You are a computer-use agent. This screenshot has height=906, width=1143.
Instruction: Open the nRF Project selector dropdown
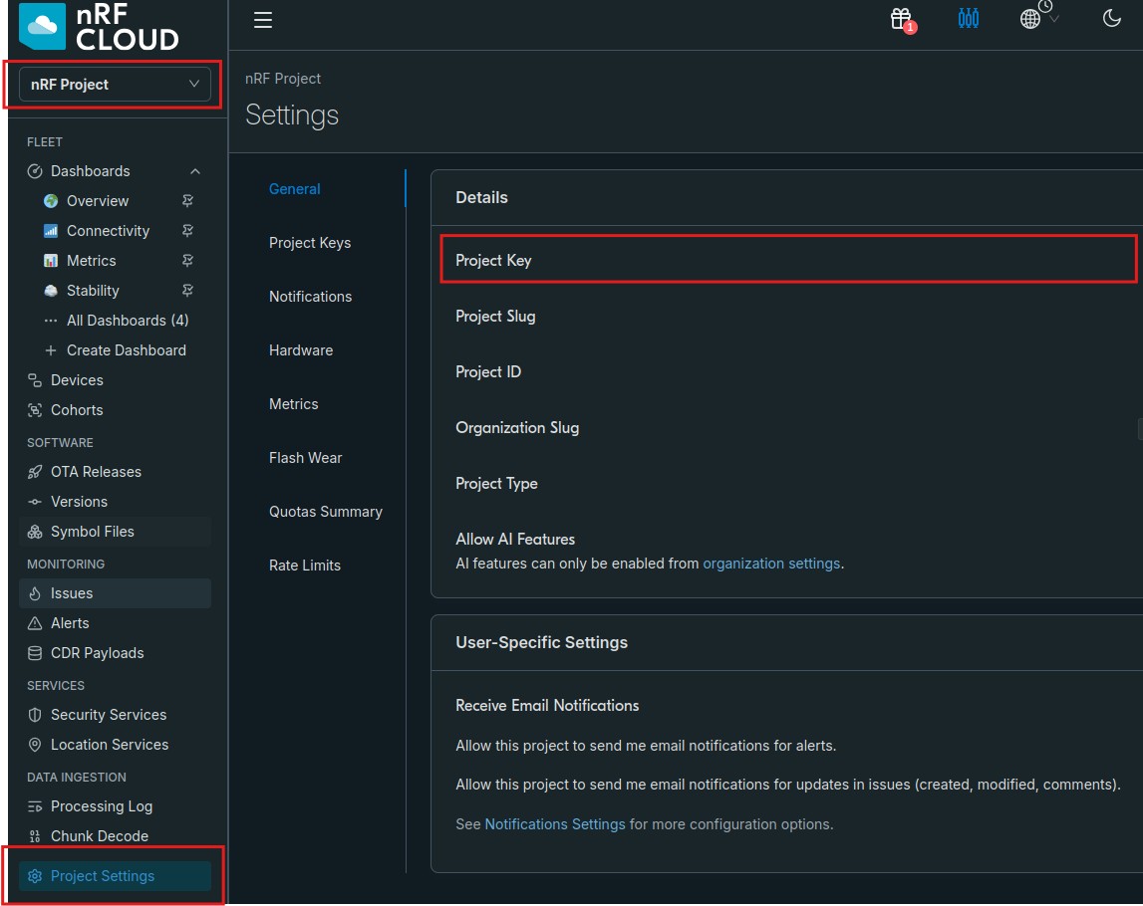coord(115,85)
